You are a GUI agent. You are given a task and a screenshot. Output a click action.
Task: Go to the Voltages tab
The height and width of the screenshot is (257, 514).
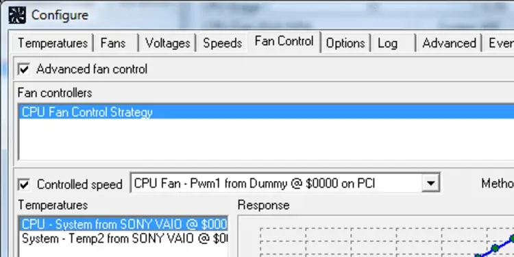[167, 43]
